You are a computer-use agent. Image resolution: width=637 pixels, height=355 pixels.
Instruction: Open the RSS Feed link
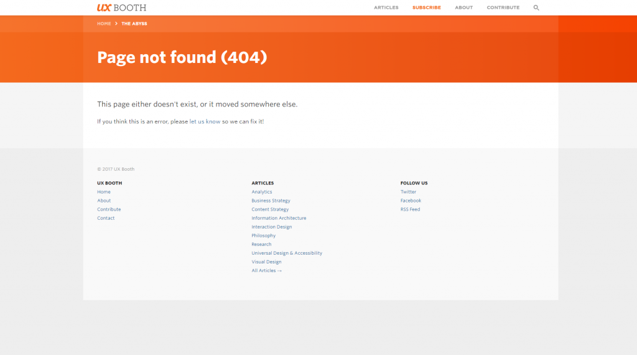click(x=411, y=209)
